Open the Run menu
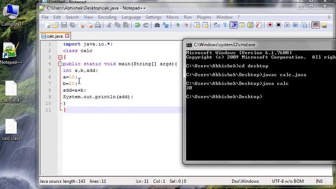The width and height of the screenshot is (336, 189). 188,17
